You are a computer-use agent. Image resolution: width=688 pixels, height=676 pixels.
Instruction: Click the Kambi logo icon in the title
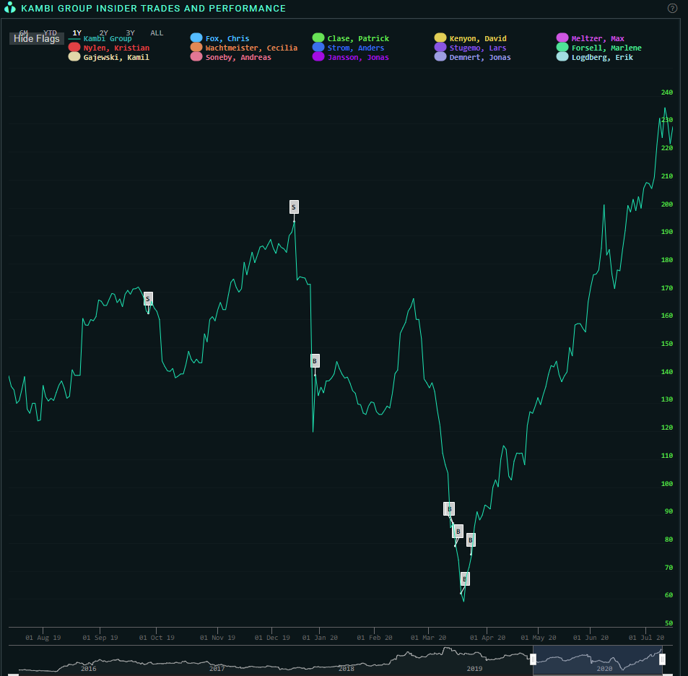tap(9, 8)
